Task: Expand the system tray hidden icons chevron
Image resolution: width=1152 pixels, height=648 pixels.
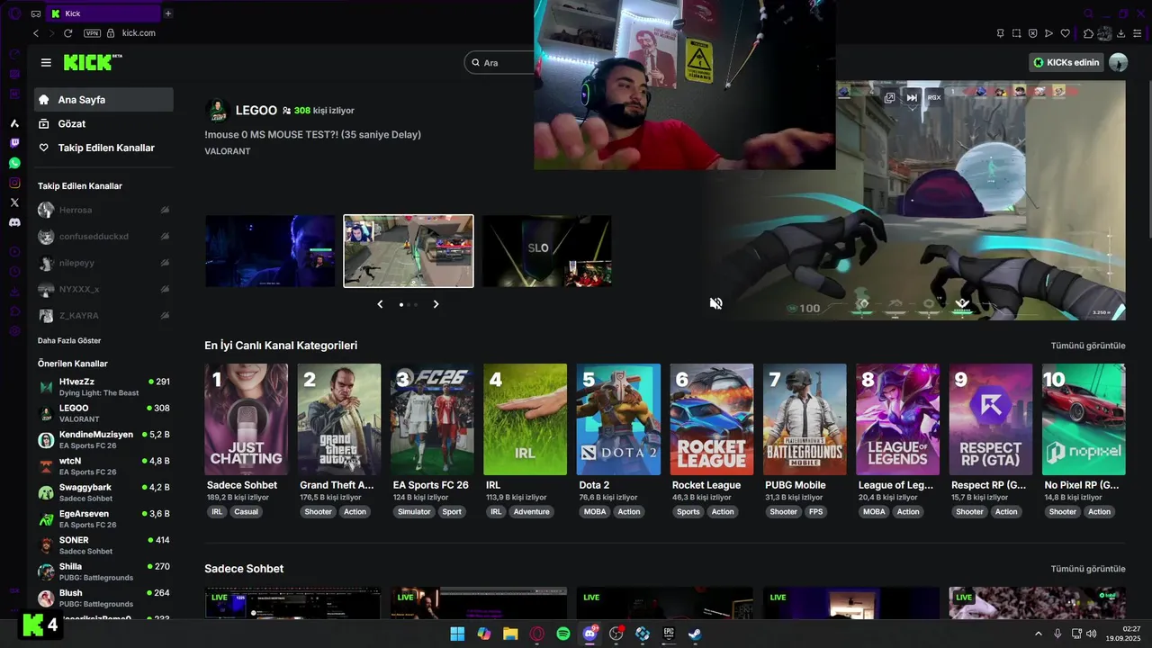Action: click(1038, 634)
